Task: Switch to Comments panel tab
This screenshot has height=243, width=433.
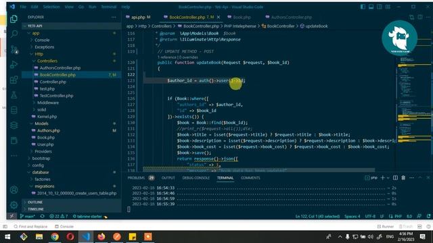Action: tap(250, 178)
